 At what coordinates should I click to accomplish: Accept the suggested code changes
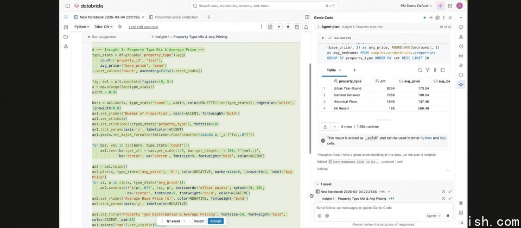click(x=215, y=221)
